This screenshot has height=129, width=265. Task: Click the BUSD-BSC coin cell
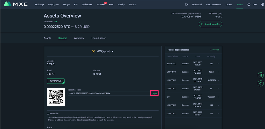(x=171, y=64)
